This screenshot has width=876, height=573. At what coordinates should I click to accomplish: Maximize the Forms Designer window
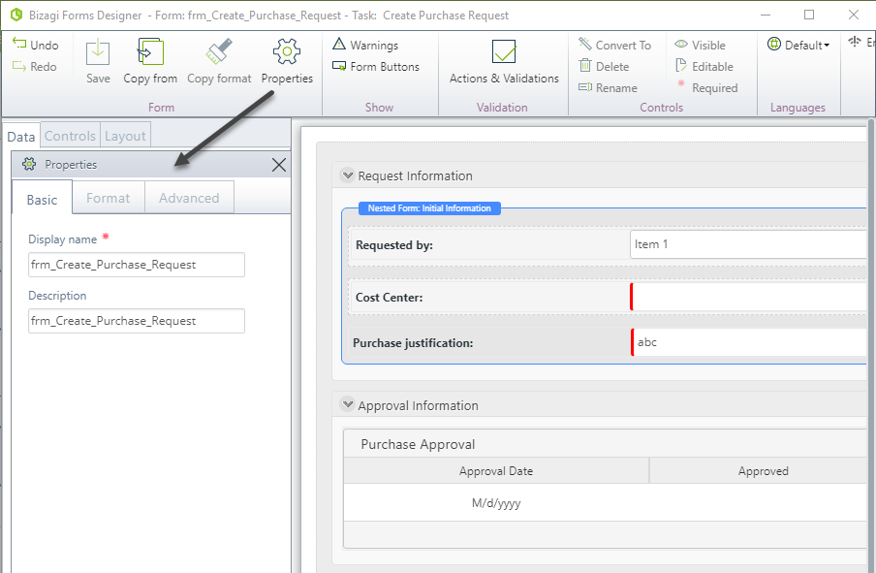tap(809, 16)
